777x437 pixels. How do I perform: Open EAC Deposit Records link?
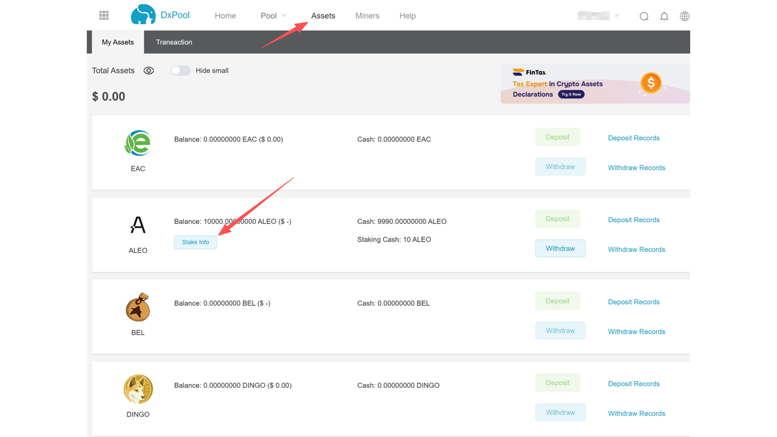pos(634,138)
